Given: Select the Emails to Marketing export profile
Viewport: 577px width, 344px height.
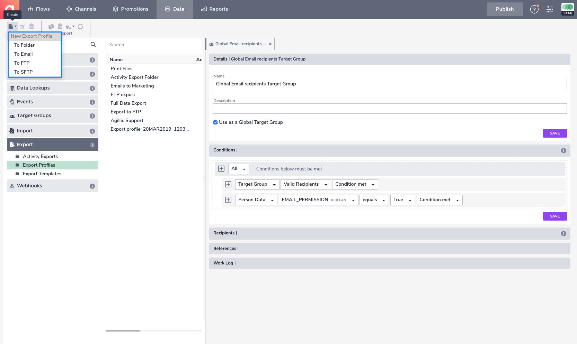Looking at the screenshot, I should (132, 86).
